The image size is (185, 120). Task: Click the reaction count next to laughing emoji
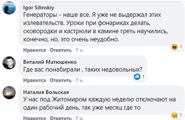(x=181, y=47)
